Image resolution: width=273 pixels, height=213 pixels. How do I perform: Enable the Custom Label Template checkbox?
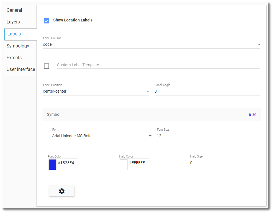tap(46, 66)
